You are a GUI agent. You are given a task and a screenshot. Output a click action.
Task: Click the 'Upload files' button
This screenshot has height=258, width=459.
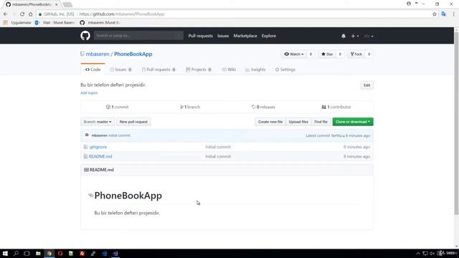298,122
